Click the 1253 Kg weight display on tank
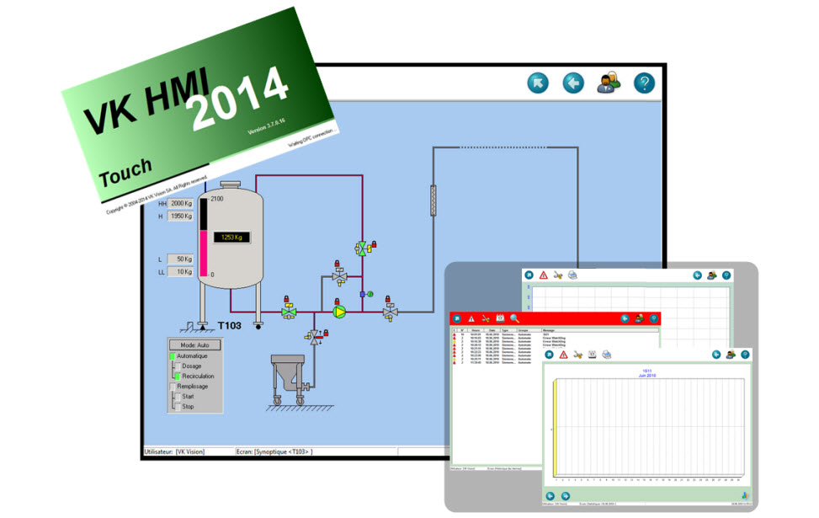819x518 pixels. (232, 238)
